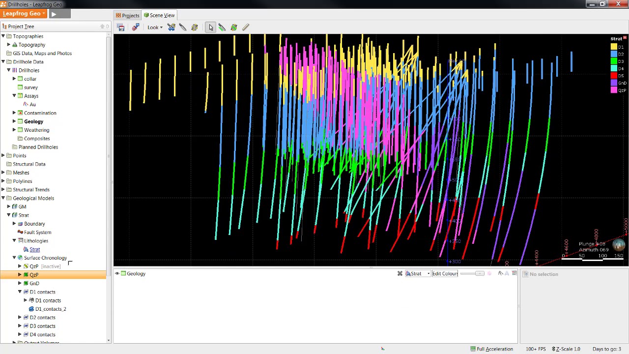Click the Edit Colours button
Image resolution: width=629 pixels, height=354 pixels.
click(445, 273)
